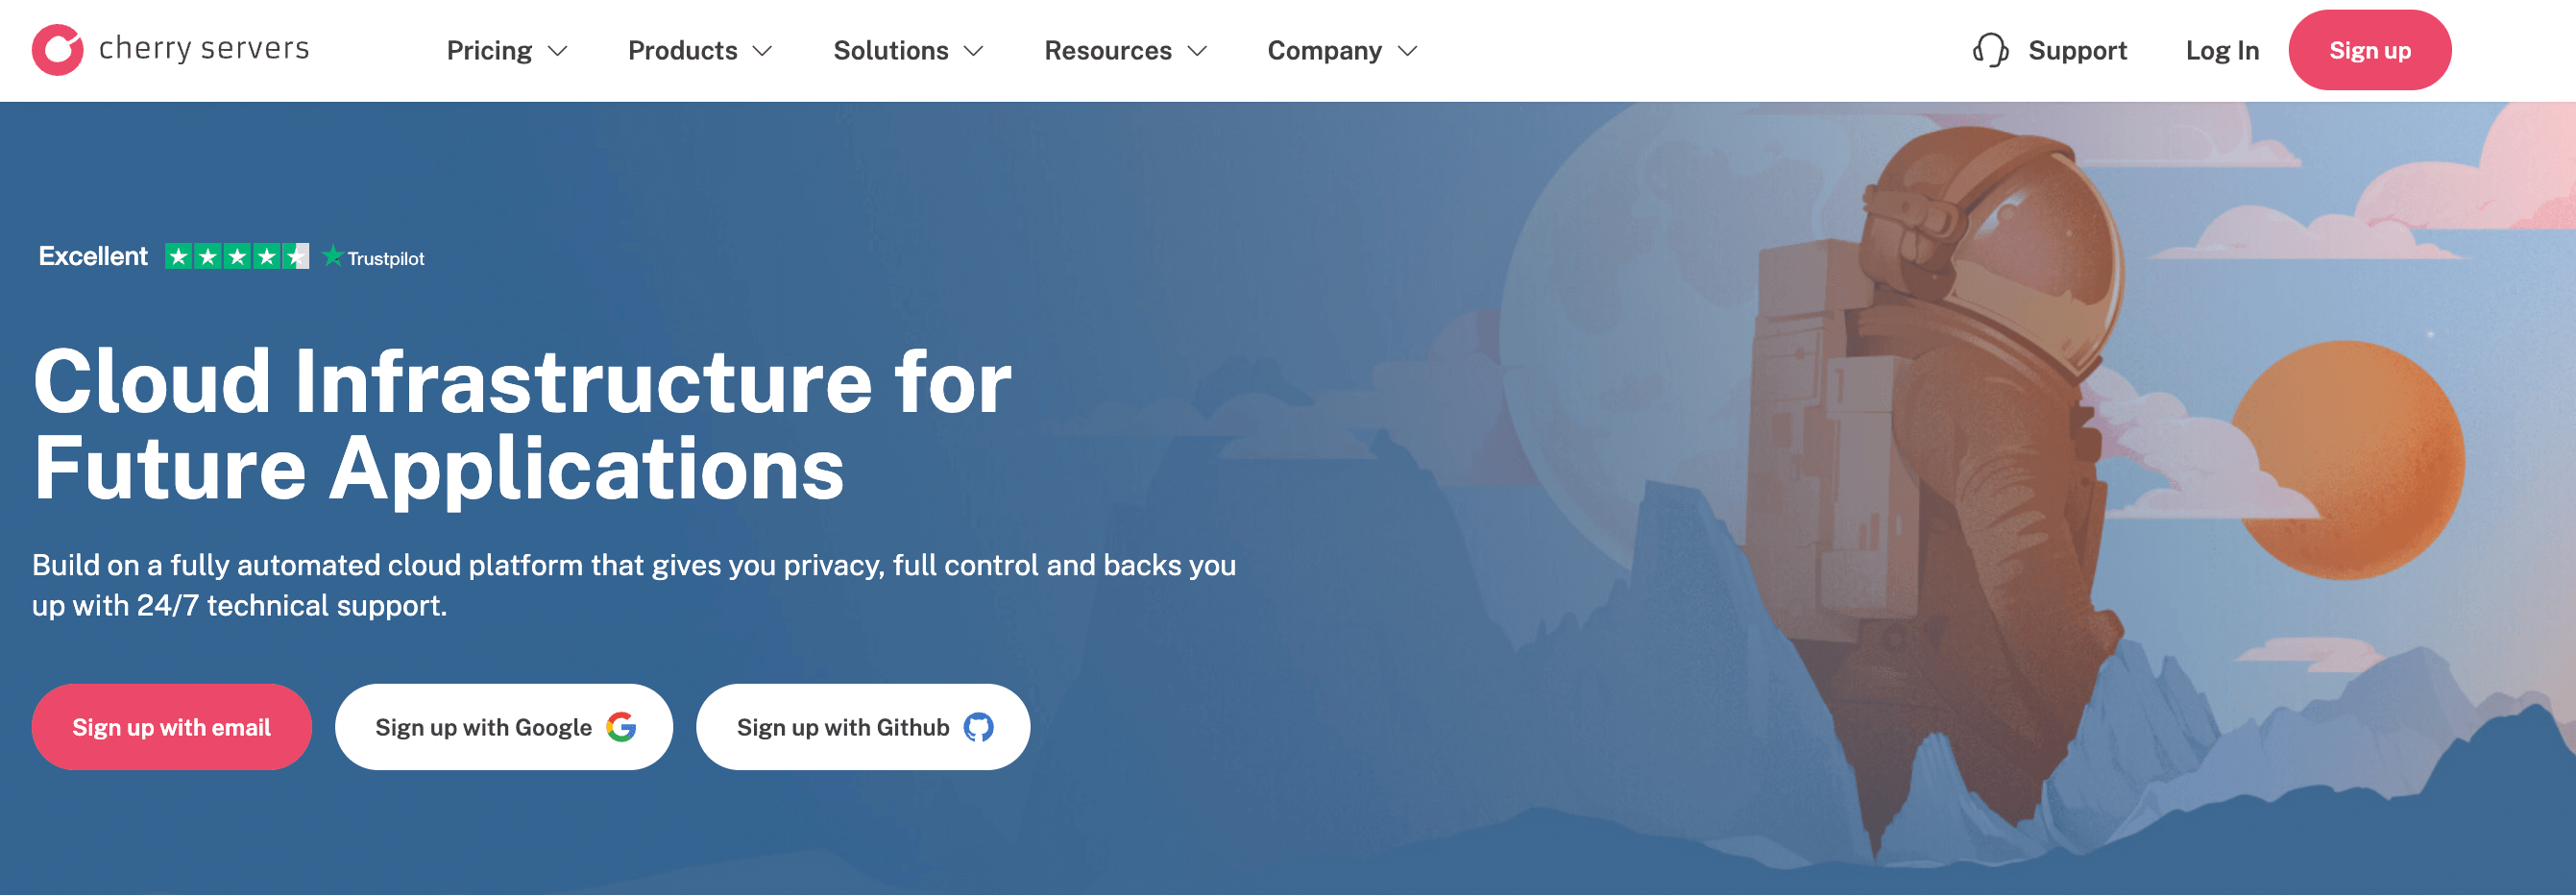Expand the chevron beside Company
The height and width of the screenshot is (895, 2576).
tap(1407, 51)
